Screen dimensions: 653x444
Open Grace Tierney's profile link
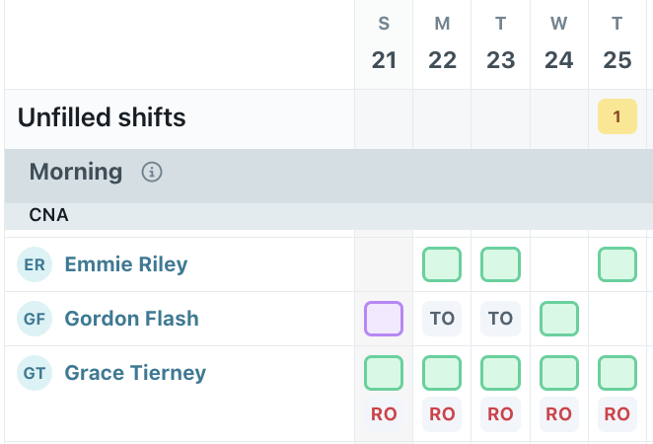pos(135,373)
